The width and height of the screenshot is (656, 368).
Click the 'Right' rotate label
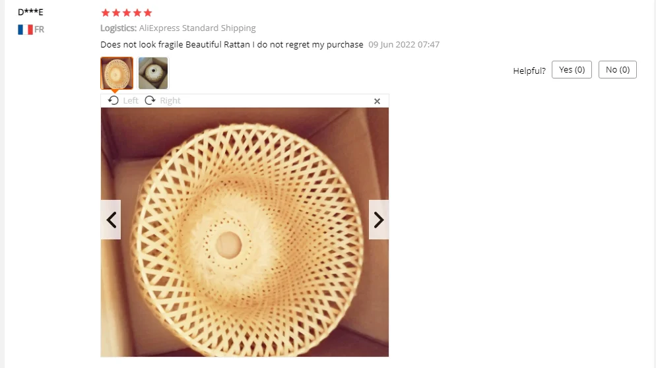(170, 100)
